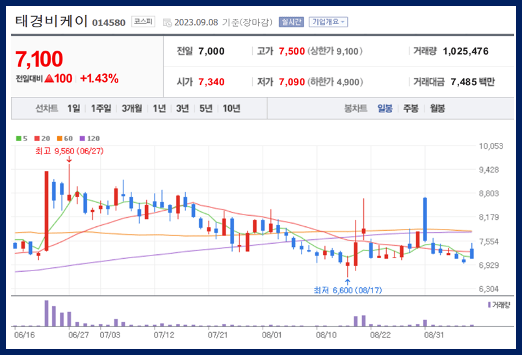Screen dimensions: 522x355
Task: Click the 시가 7,340 value
Action: pyautogui.click(x=211, y=82)
